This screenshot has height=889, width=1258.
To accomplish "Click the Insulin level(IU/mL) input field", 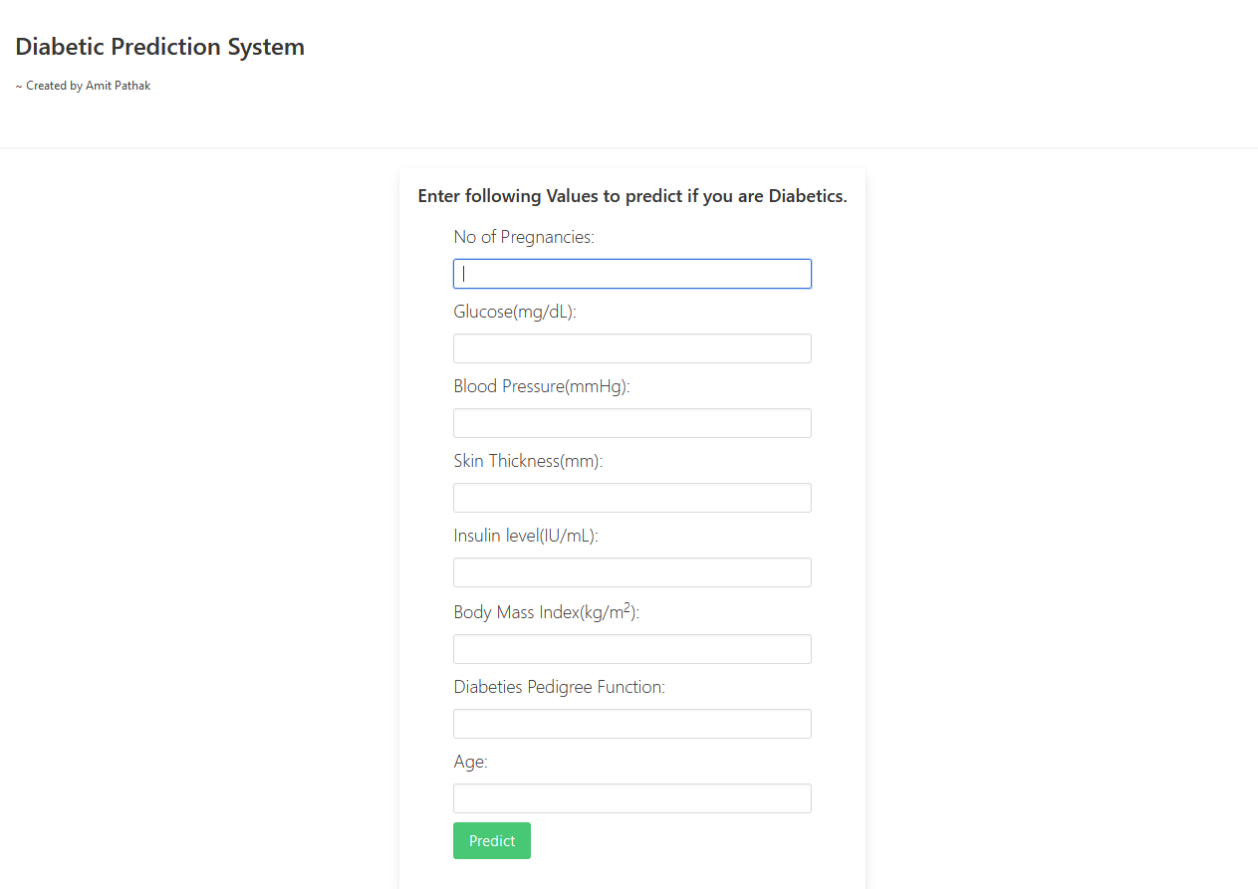I will click(x=631, y=571).
